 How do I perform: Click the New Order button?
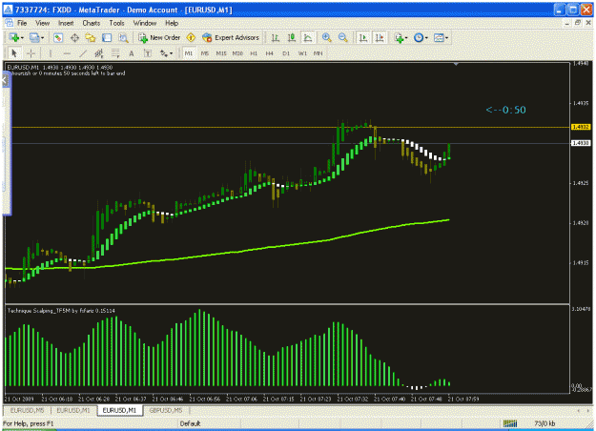pyautogui.click(x=159, y=37)
